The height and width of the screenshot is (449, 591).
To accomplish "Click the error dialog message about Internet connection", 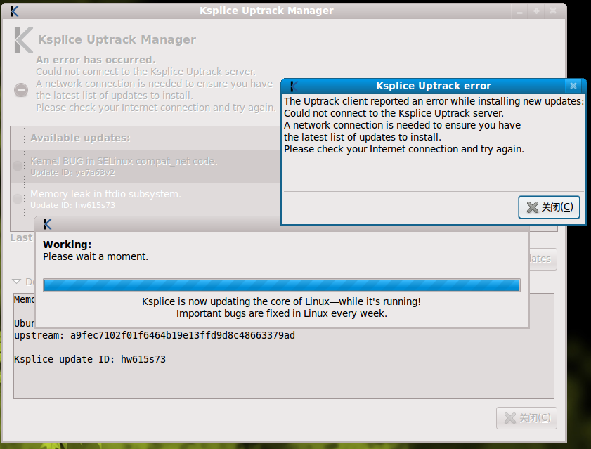I will (x=404, y=149).
